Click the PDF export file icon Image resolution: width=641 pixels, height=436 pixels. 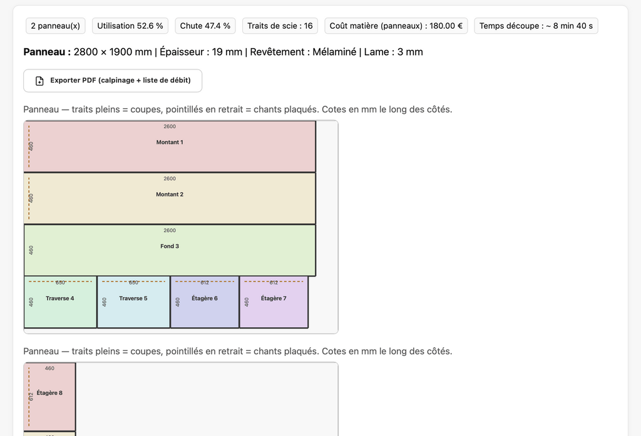[x=39, y=81]
